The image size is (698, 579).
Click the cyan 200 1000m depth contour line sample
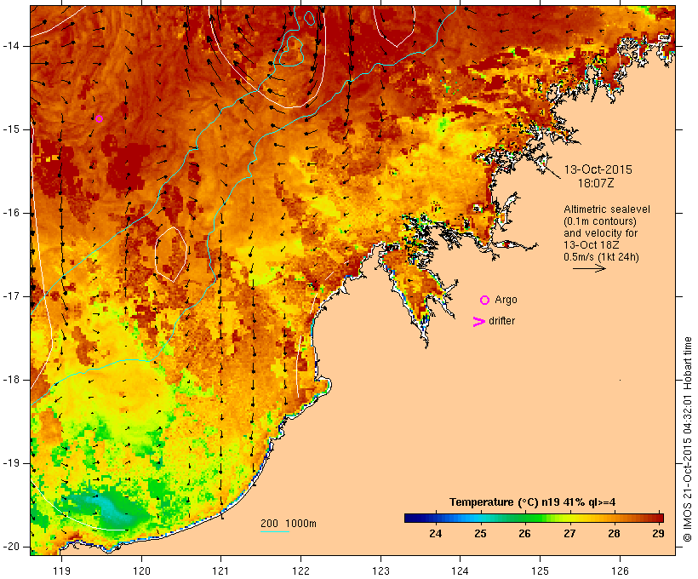pos(275,532)
